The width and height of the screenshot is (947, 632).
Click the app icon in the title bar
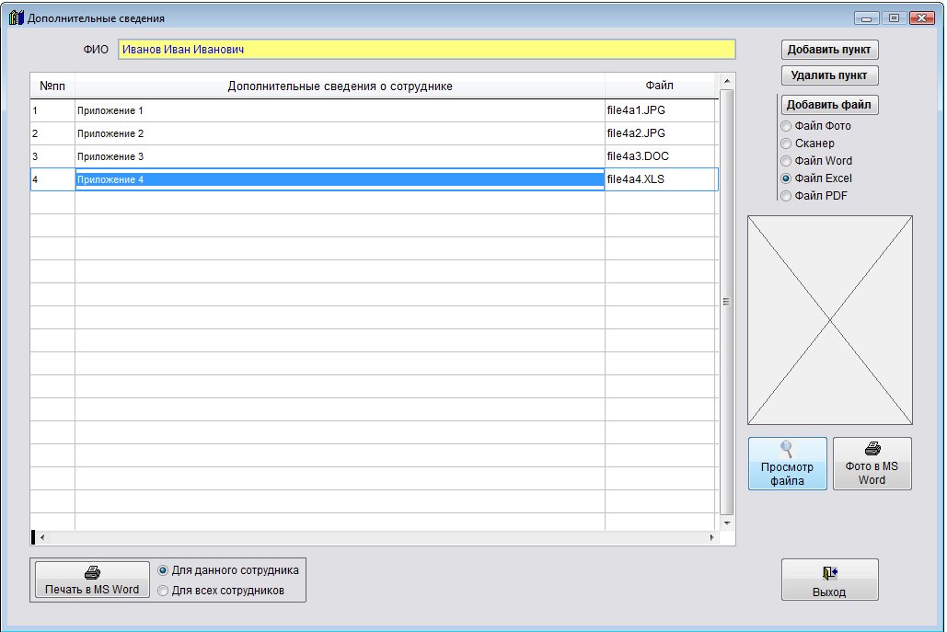(17, 17)
